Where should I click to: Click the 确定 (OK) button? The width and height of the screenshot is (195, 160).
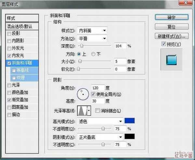[172, 17]
